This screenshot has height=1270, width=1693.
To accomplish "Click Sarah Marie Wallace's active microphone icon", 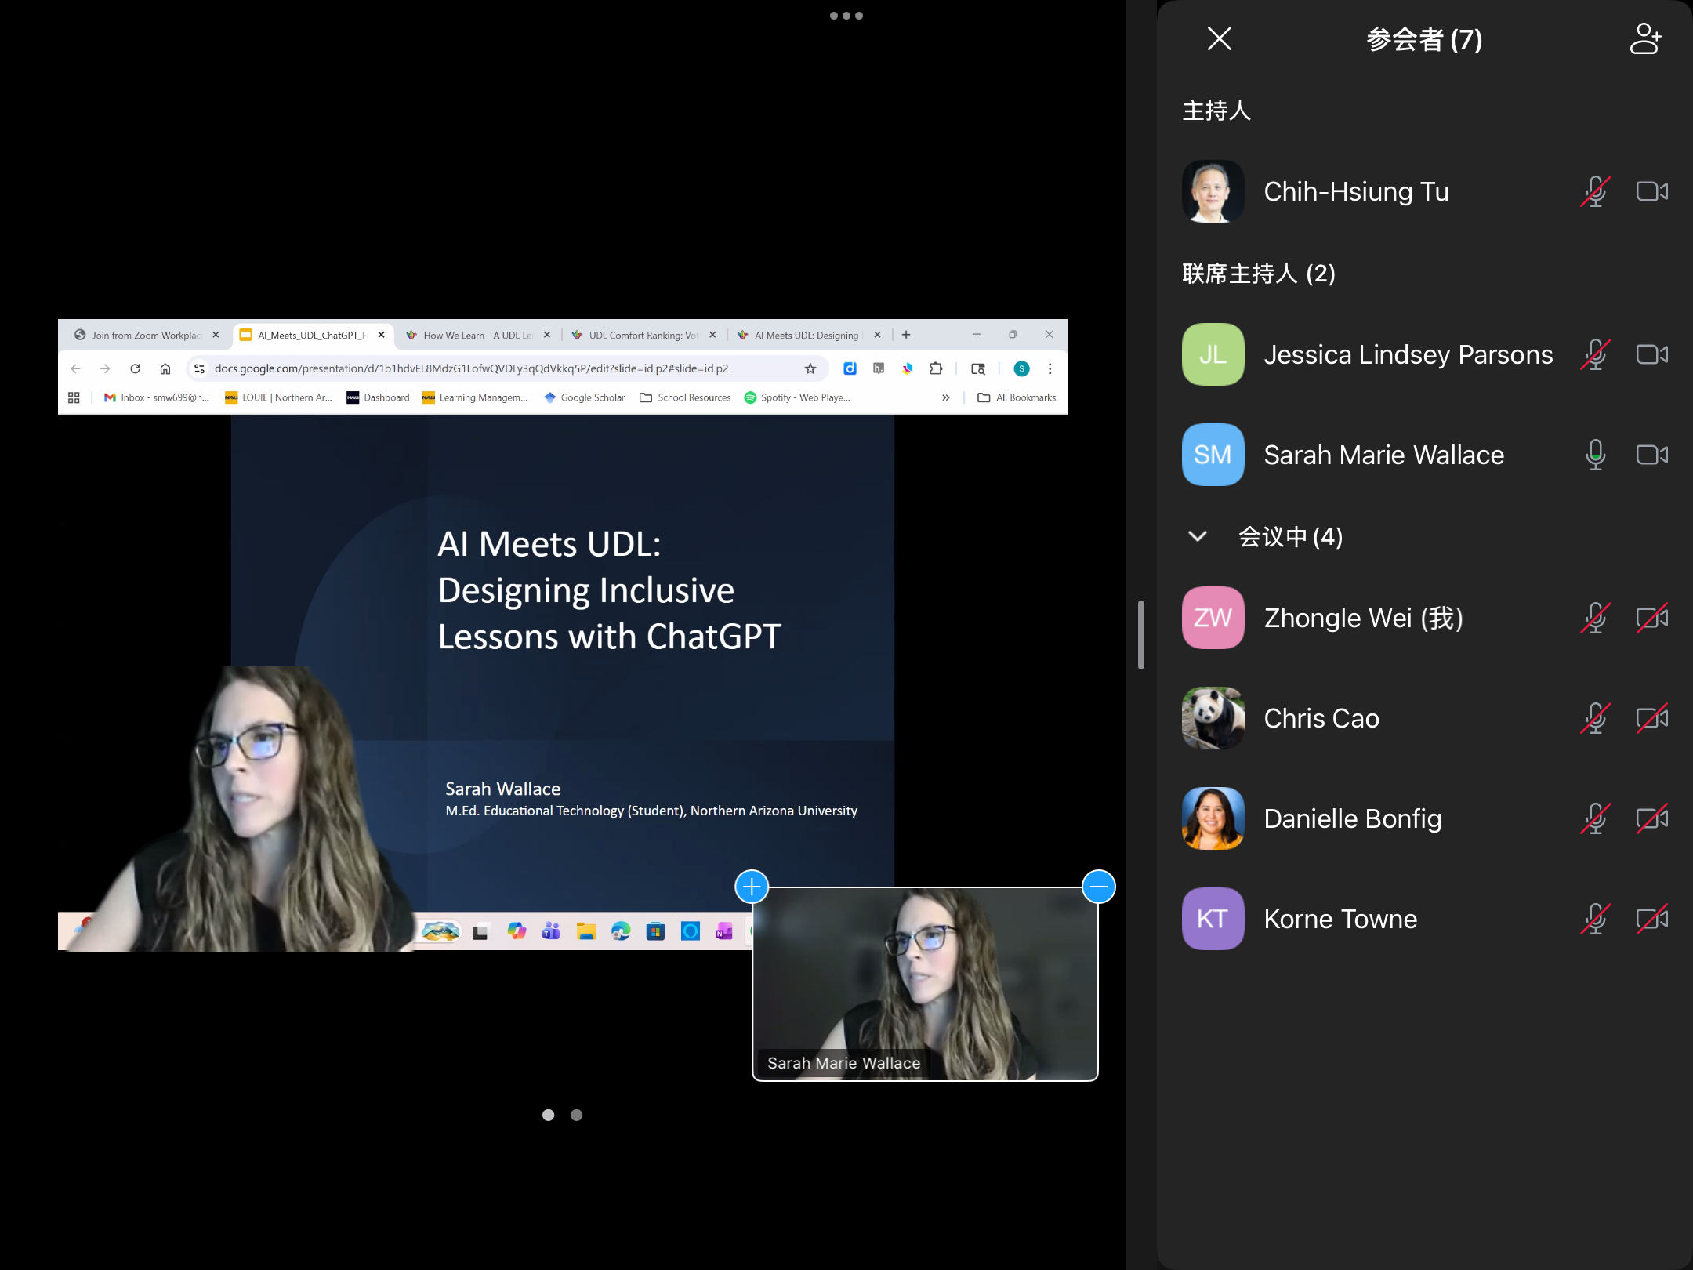I will click(1594, 455).
